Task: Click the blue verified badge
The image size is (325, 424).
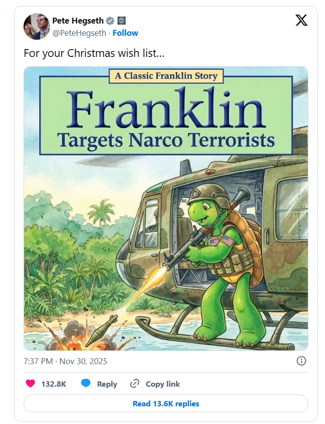Action: (111, 21)
